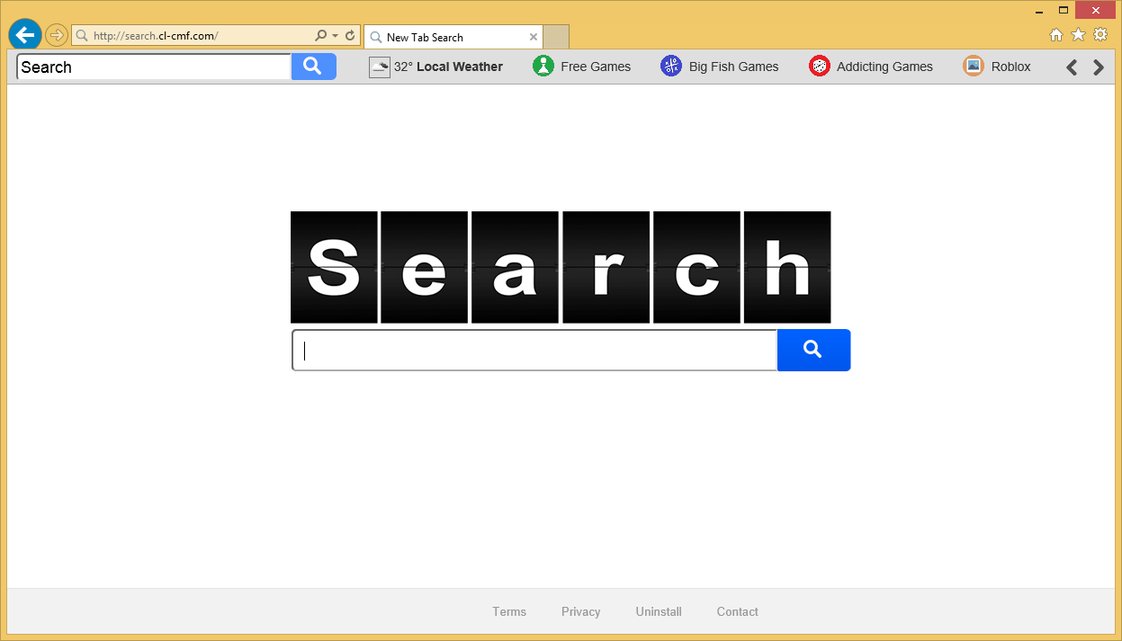Click the toolbar blue search button
The image size is (1122, 641).
[313, 67]
